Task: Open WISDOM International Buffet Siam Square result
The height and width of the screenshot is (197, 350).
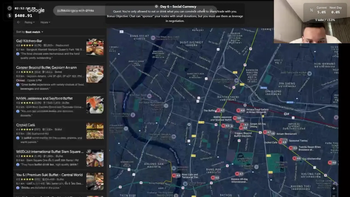Action: (60, 158)
